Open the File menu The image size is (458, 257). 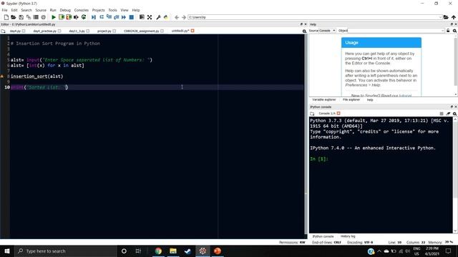click(4, 10)
